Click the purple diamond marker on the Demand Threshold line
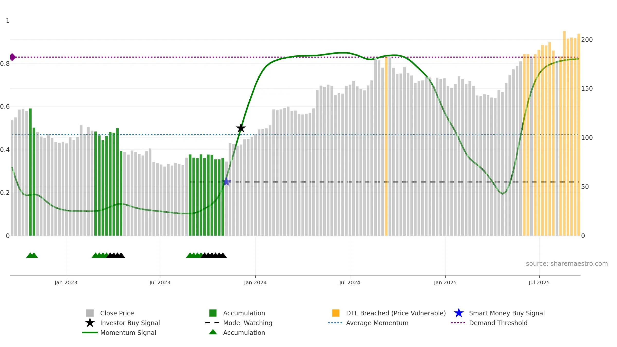The height and width of the screenshot is (347, 617). 12,57
